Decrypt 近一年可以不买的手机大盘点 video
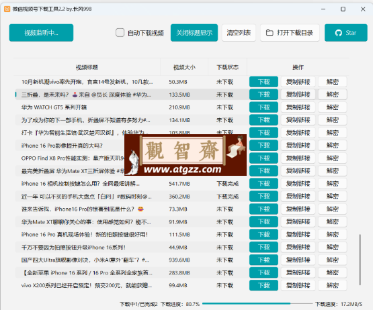 pyautogui.click(x=332, y=196)
